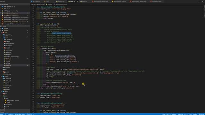
Task: Click the core breadcrumb segment
Action: [x=43, y=4]
